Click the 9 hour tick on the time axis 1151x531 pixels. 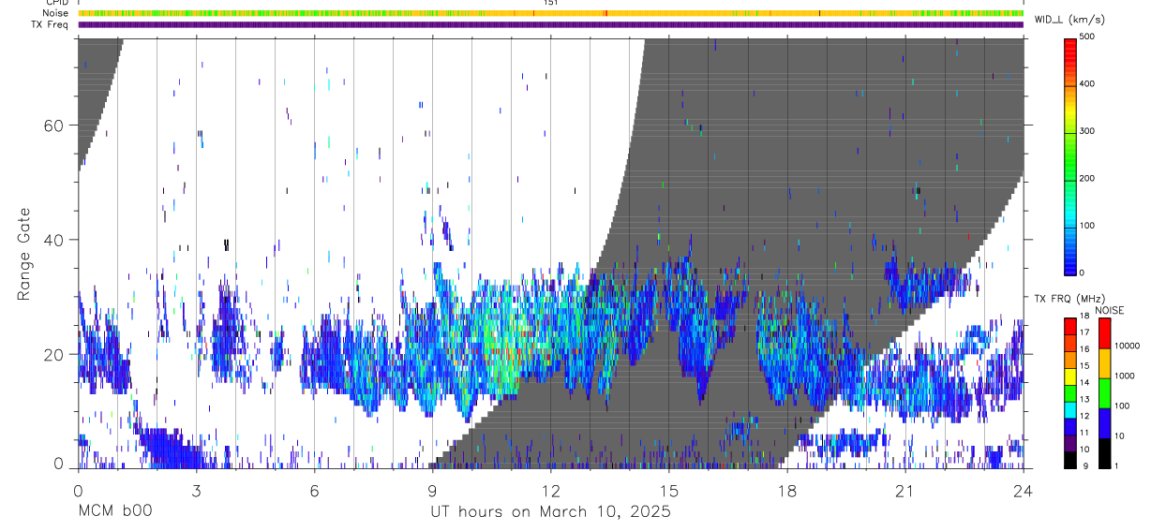pyautogui.click(x=432, y=490)
